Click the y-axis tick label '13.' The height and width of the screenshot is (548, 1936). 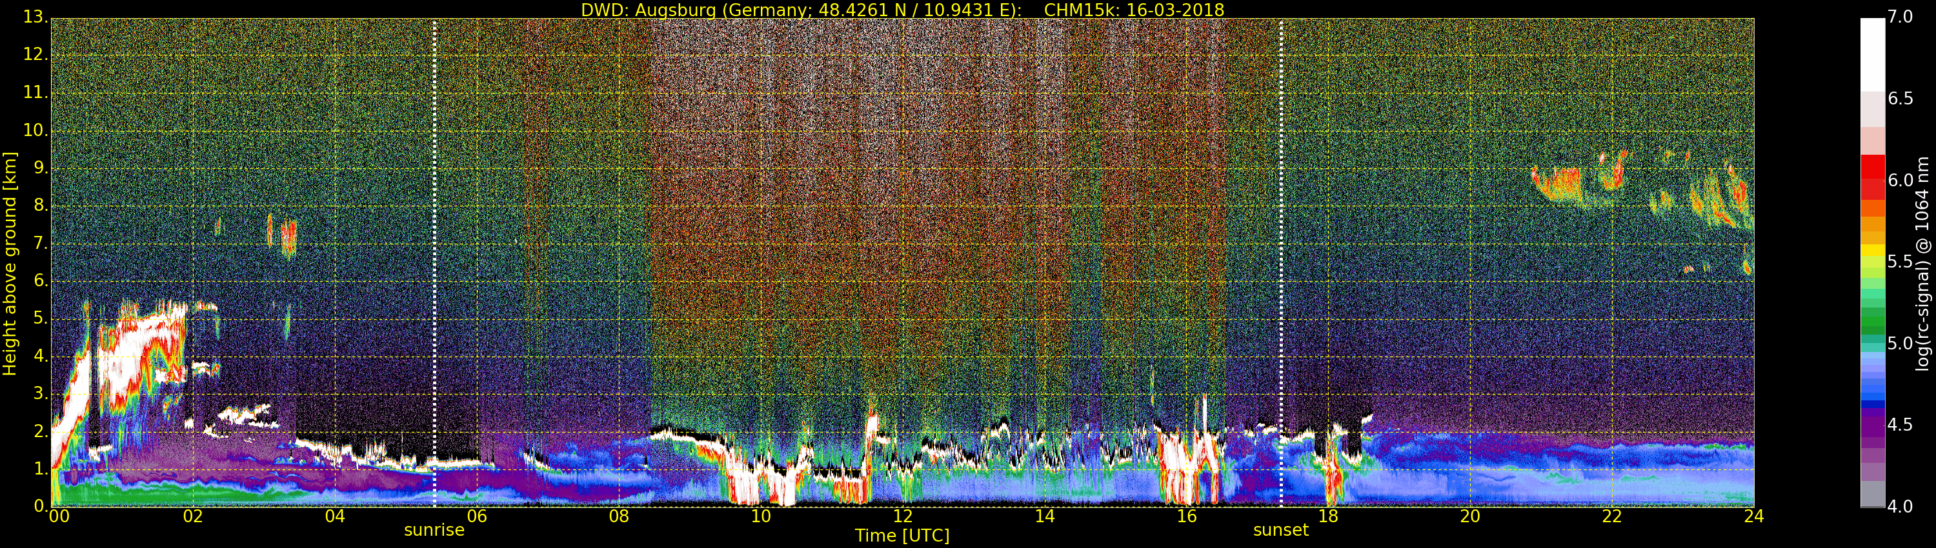pyautogui.click(x=35, y=17)
